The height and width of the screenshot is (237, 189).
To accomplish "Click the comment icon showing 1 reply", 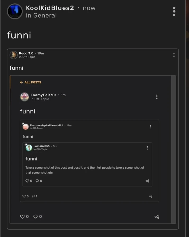I will click(33, 196).
